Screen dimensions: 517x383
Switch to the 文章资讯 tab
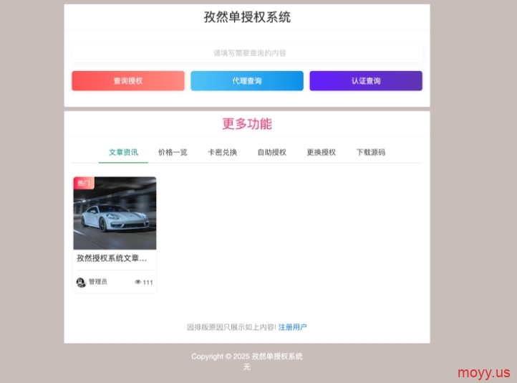[123, 152]
